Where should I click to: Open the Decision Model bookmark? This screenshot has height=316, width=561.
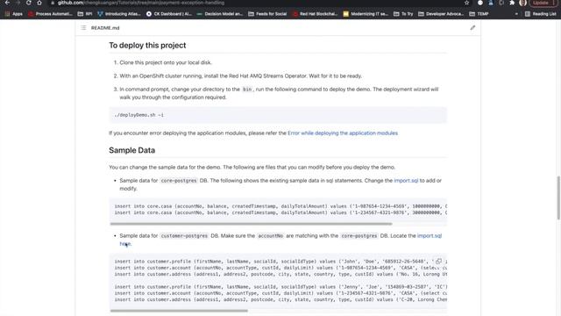tap(220, 14)
